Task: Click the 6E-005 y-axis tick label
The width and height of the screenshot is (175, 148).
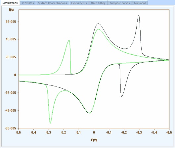Action: [11, 22]
